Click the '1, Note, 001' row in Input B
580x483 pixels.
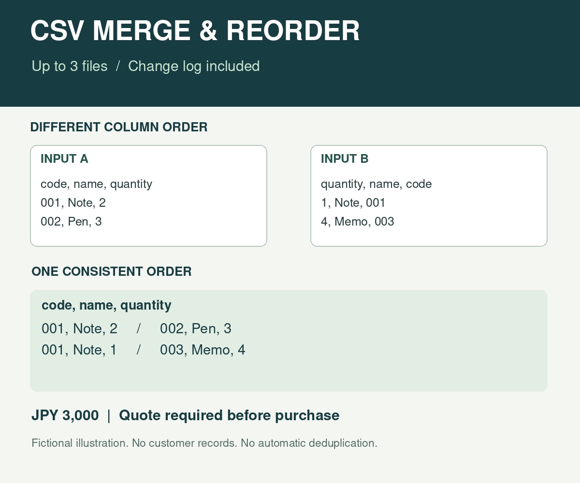click(353, 203)
